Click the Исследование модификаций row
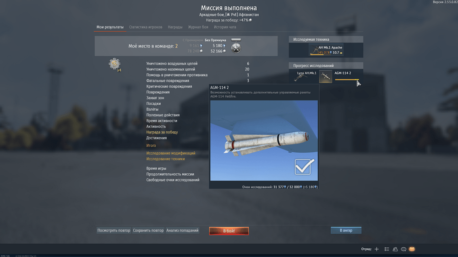 (x=171, y=153)
